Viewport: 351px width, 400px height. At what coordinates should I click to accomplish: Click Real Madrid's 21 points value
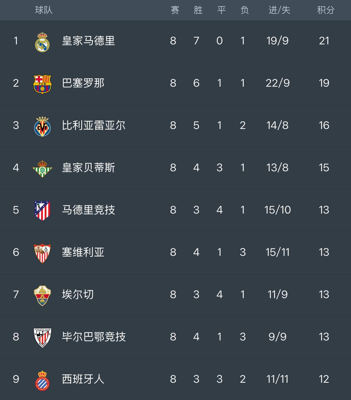click(x=324, y=41)
